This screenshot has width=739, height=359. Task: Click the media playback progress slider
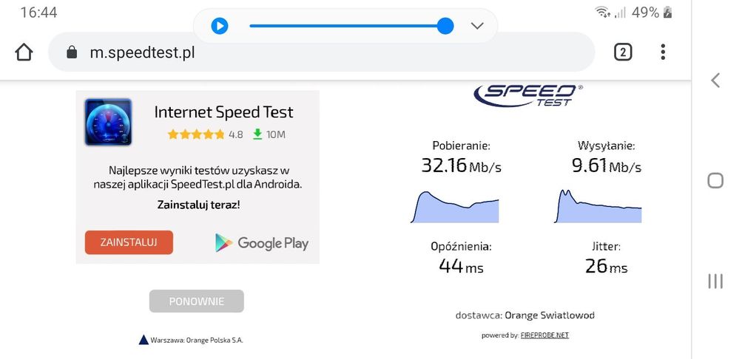click(348, 26)
